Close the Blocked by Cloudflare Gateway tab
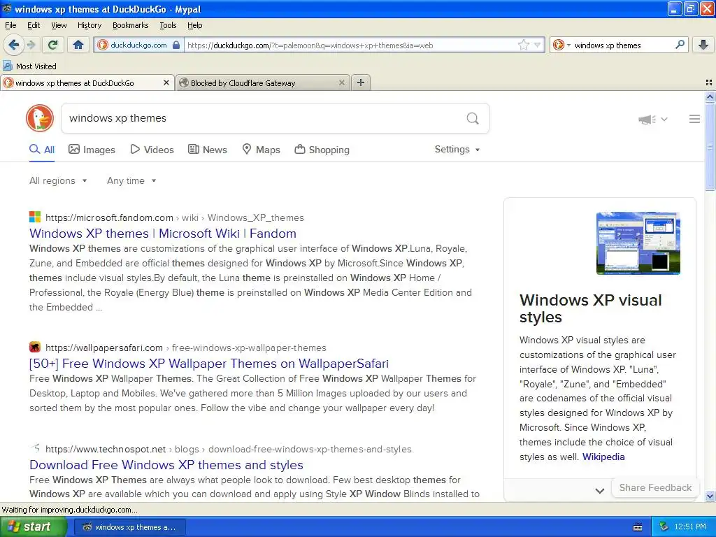The image size is (716, 537). [x=341, y=83]
